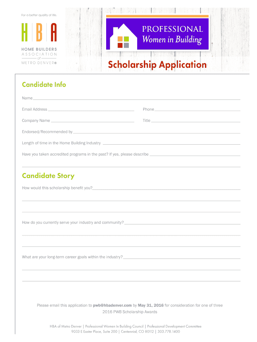
Task: Click the Scholarship Application heading
Action: (x=157, y=64)
